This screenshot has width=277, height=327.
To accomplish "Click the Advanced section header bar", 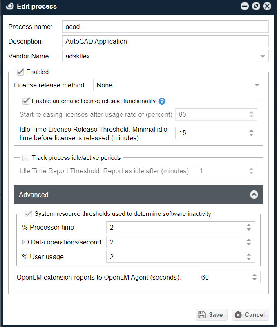I will pyautogui.click(x=123, y=195).
